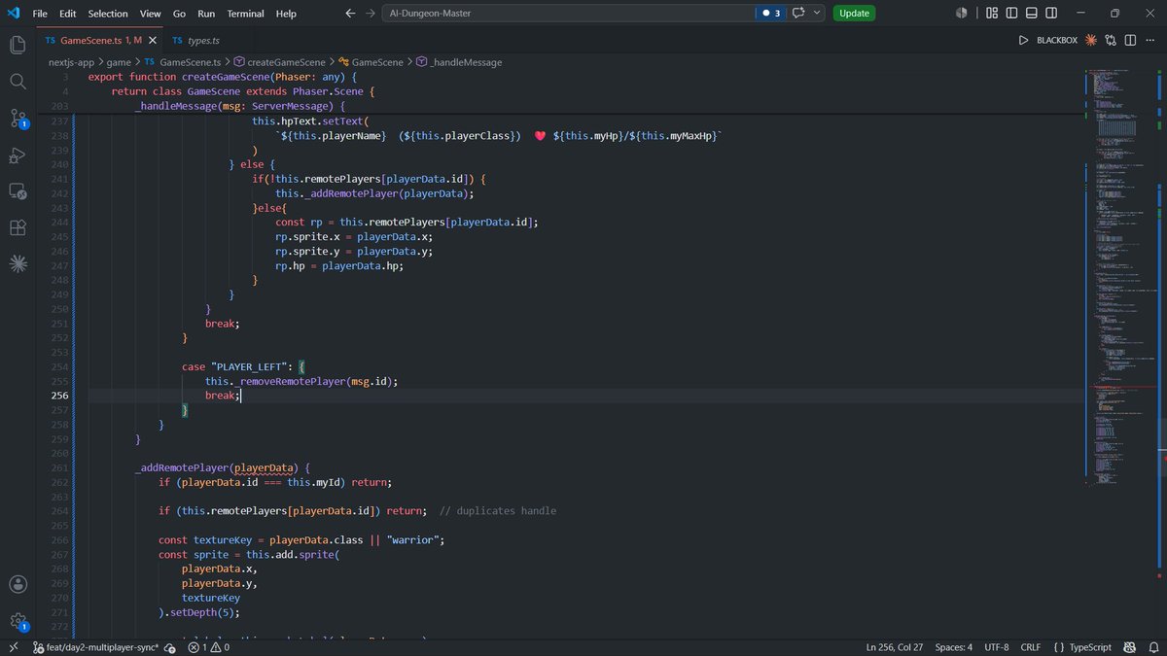Click the case "PLAYER_LEFT" text

pyautogui.click(x=237, y=366)
